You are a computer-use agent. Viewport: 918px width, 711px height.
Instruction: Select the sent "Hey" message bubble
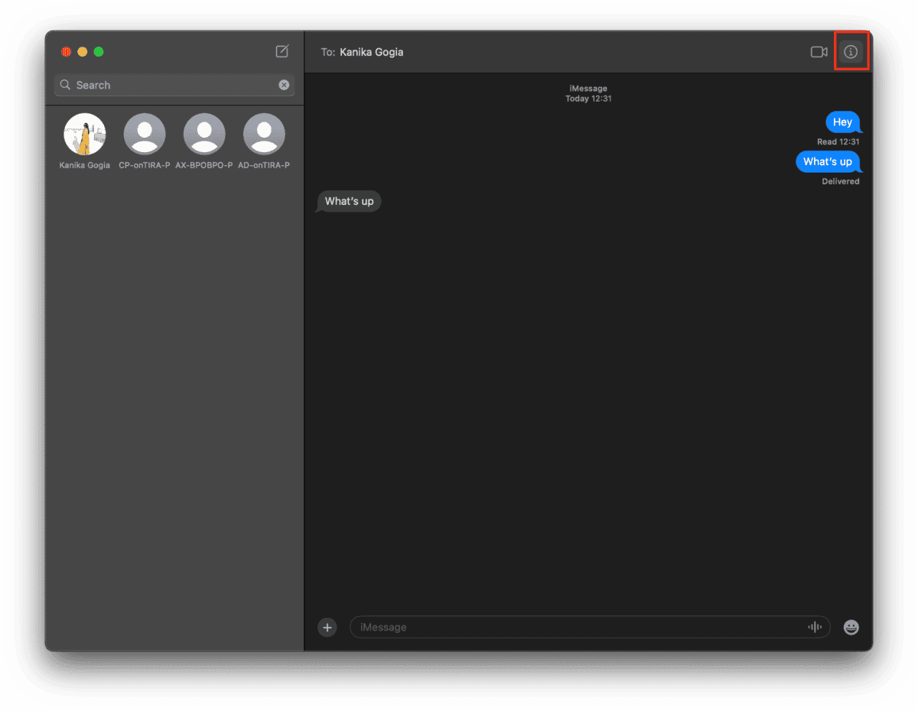click(x=843, y=122)
